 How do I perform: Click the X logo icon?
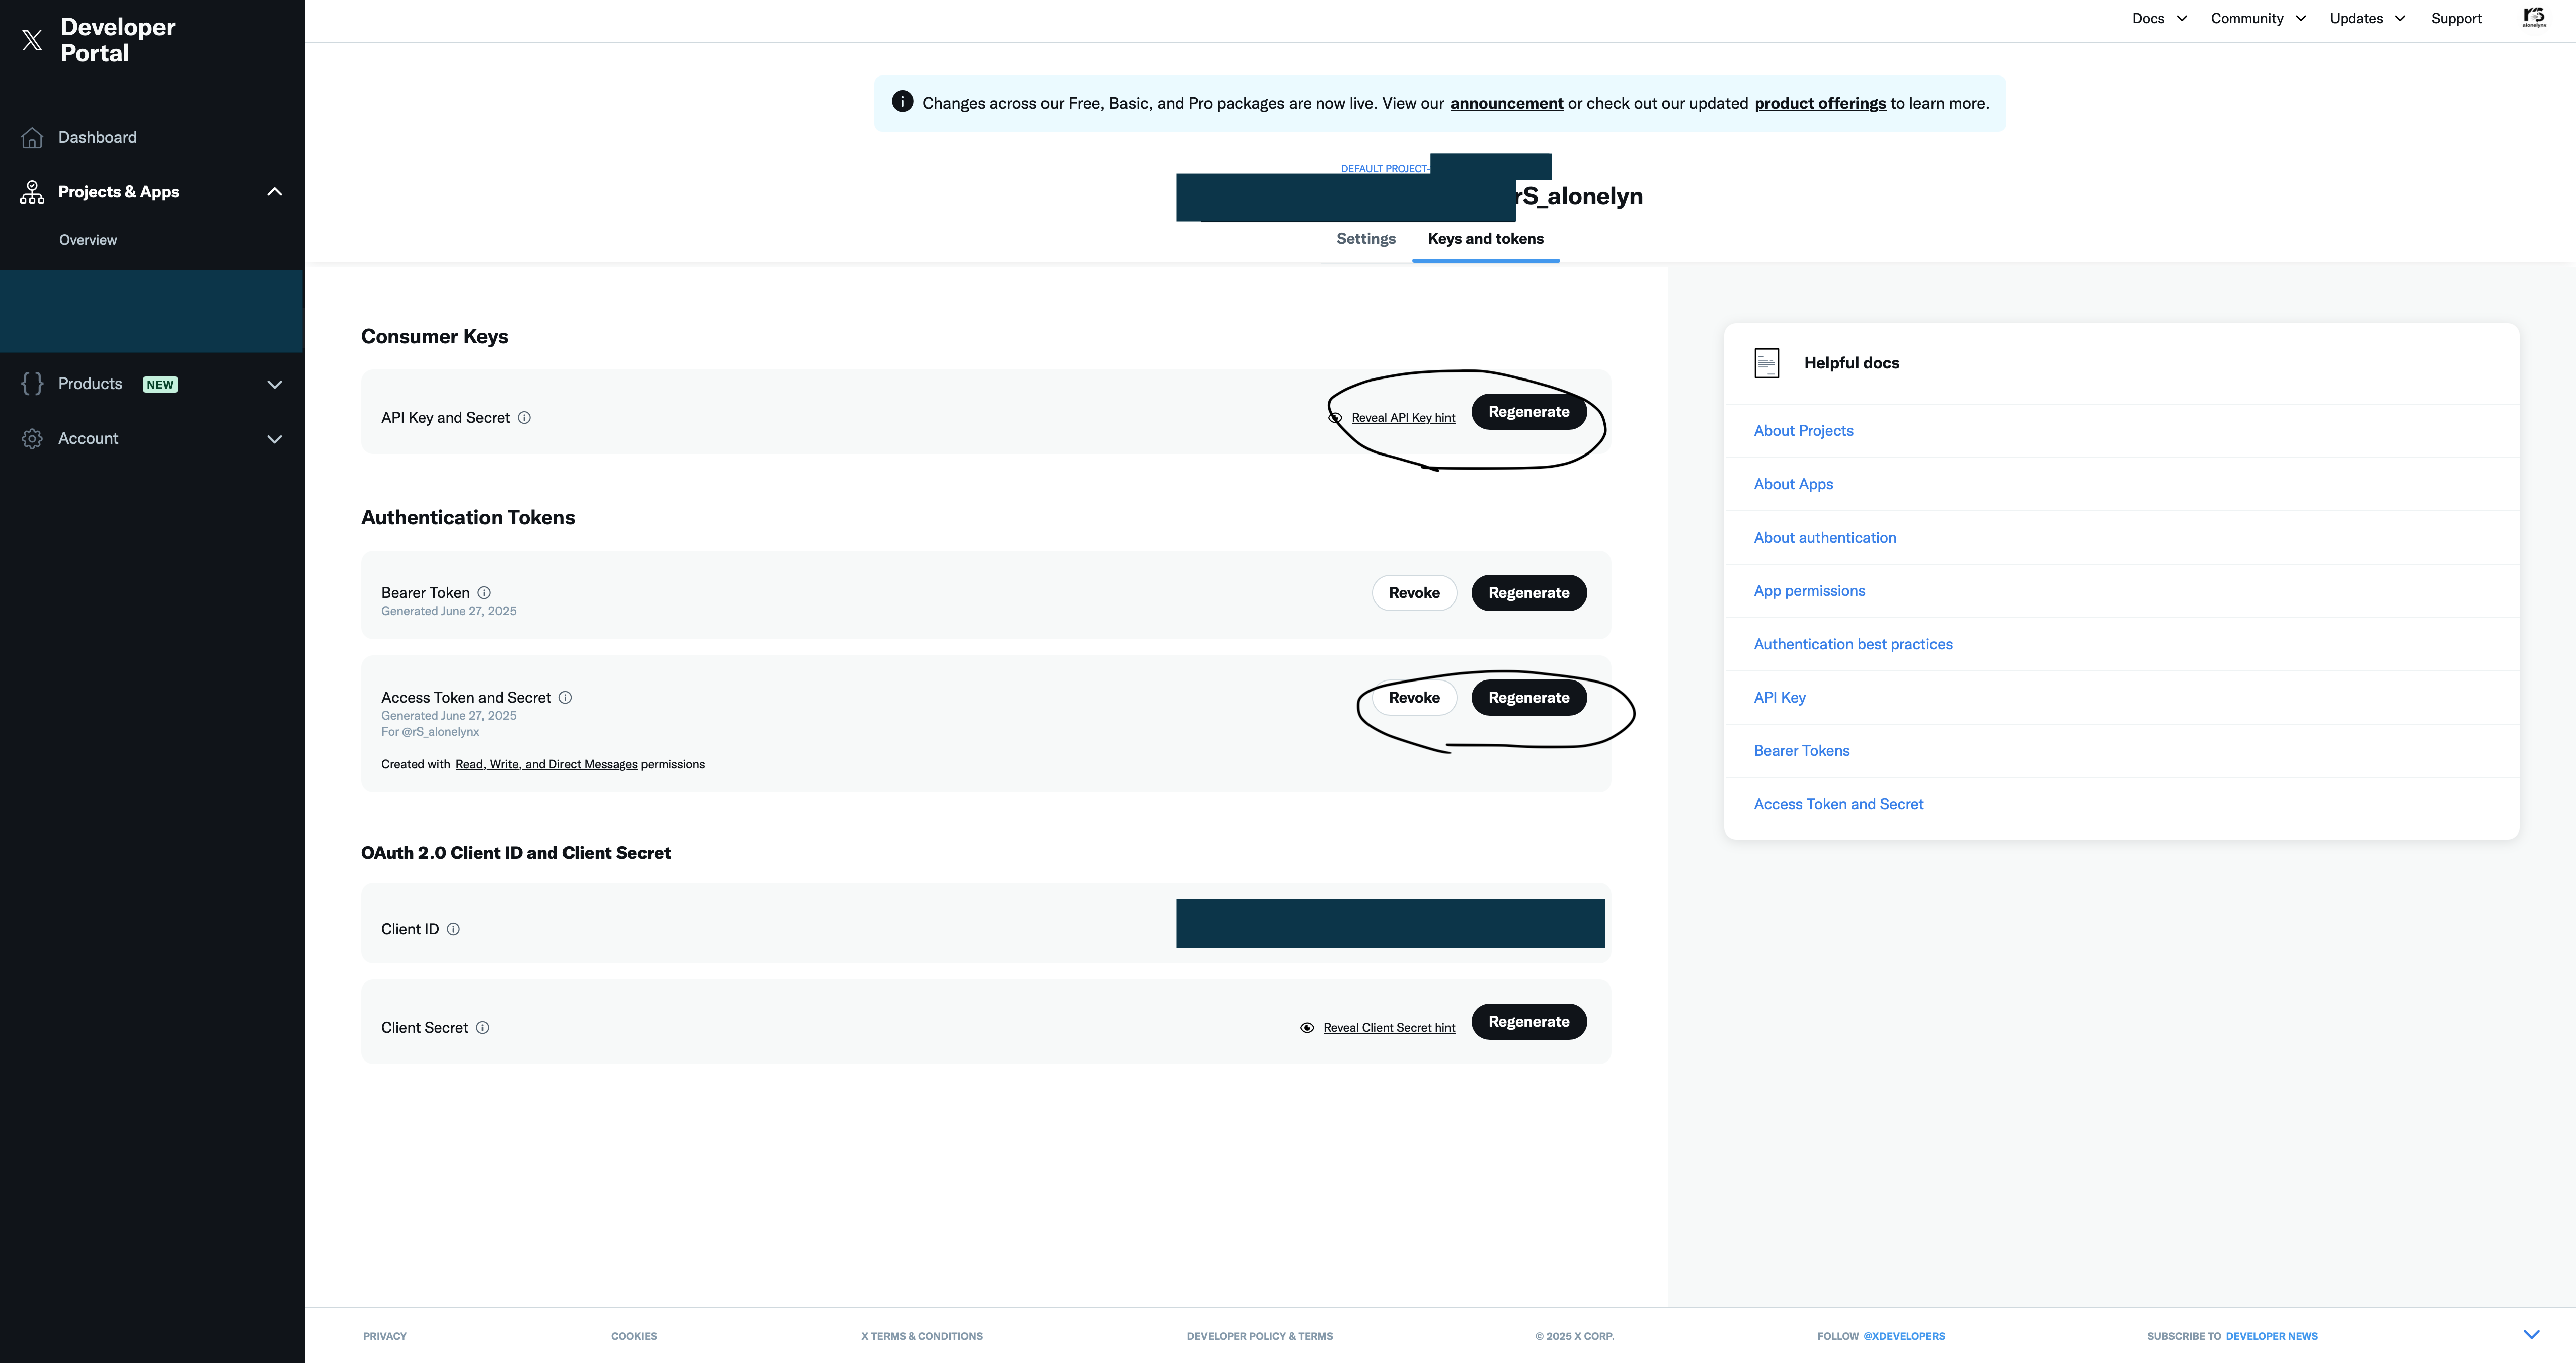[x=32, y=40]
